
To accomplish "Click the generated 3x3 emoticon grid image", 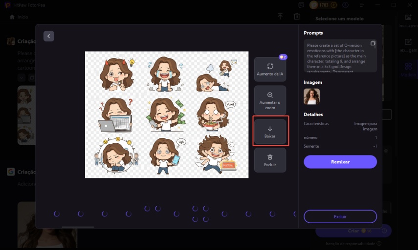I will click(167, 115).
